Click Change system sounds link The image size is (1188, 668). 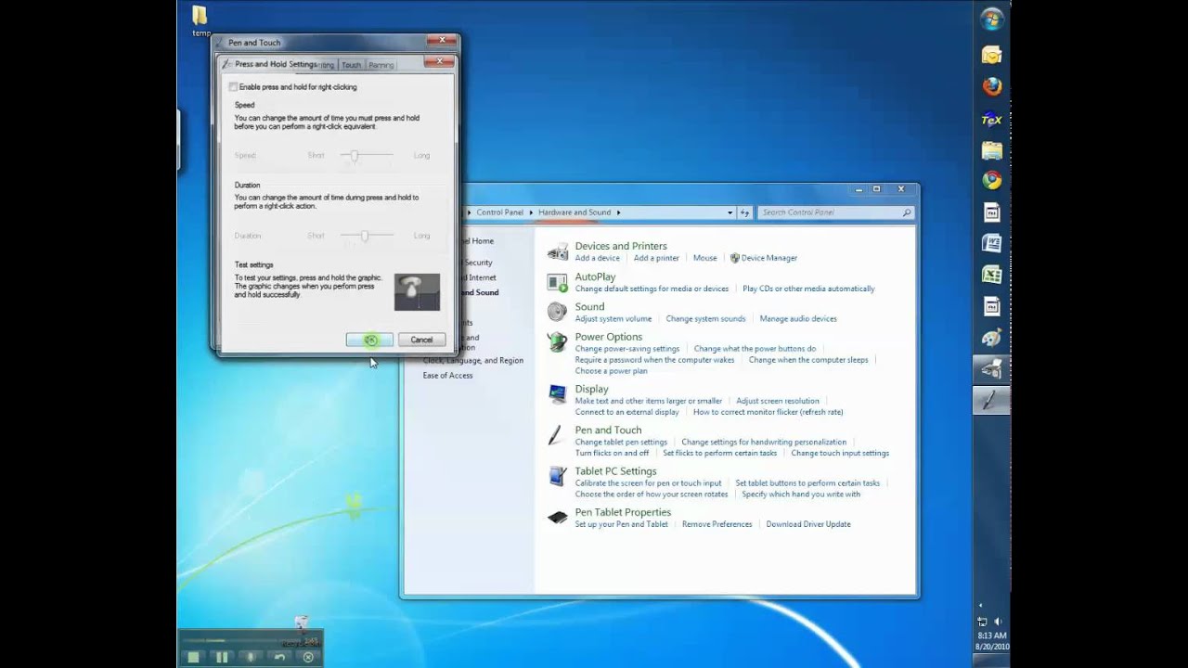[705, 318]
